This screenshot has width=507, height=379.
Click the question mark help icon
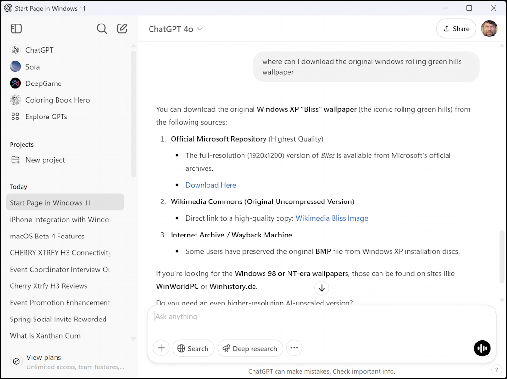tap(496, 369)
